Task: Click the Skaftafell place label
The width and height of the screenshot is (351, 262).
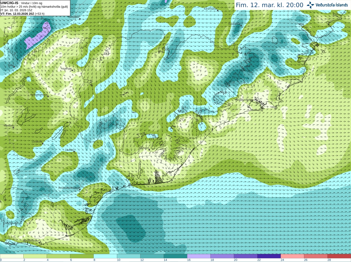Action: click(143, 148)
